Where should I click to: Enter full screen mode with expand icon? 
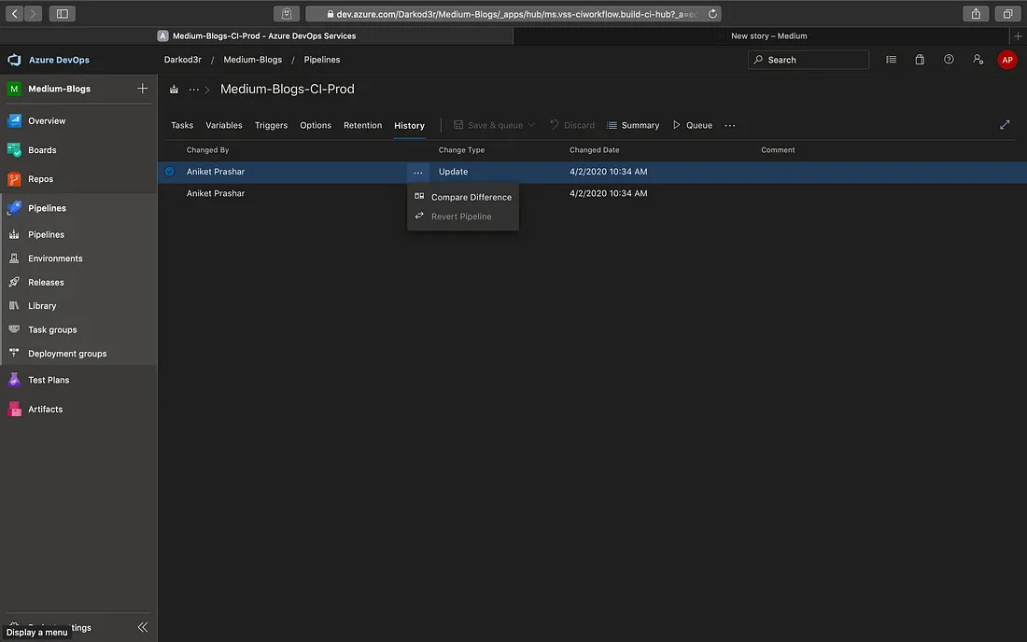[x=1005, y=125]
